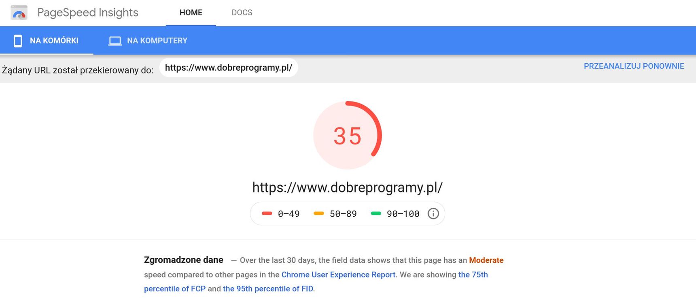The width and height of the screenshot is (696, 299).
Task: Click the 'Żądany URL został przekierowany do:' label
Action: [x=78, y=70]
